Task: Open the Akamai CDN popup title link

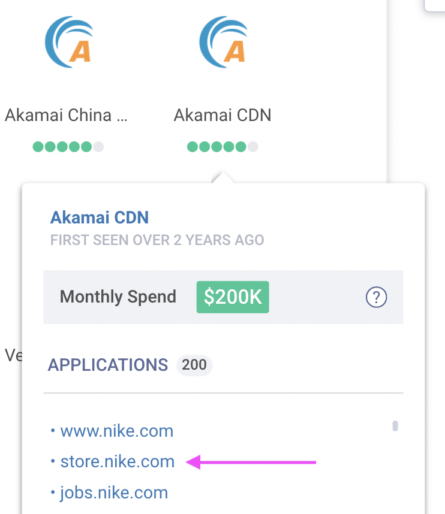Action: point(100,217)
